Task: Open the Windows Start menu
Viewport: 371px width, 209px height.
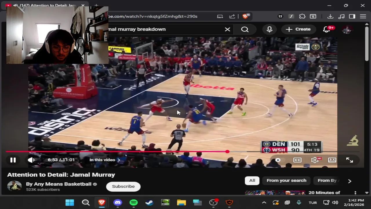Action: (x=70, y=202)
